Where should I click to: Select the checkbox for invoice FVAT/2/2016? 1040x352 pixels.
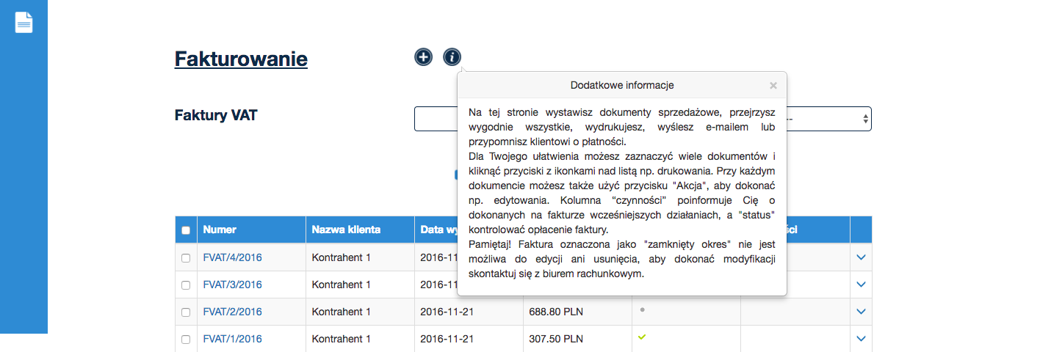[186, 312]
